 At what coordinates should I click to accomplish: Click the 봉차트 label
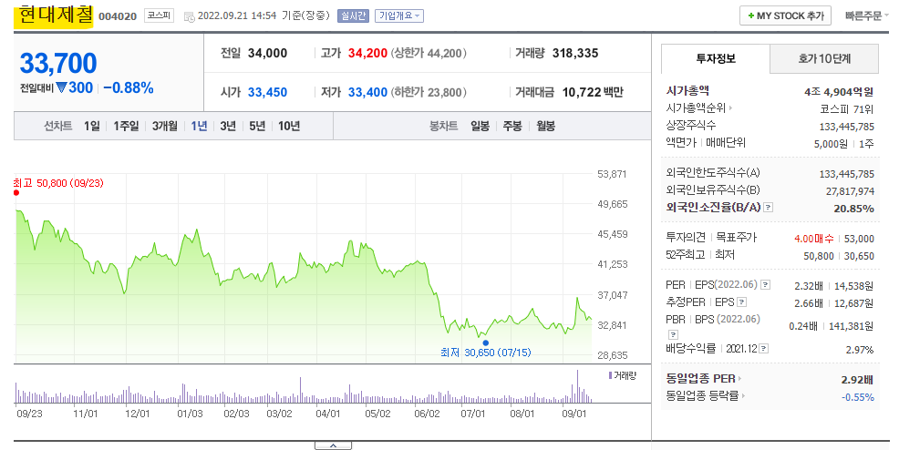tap(443, 126)
